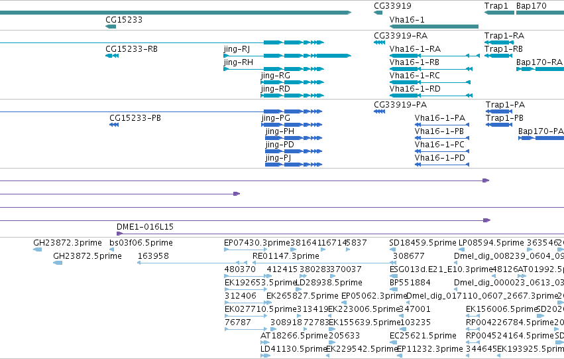
Task: Click RE01147.3prime EST label
Action: pos(286,256)
